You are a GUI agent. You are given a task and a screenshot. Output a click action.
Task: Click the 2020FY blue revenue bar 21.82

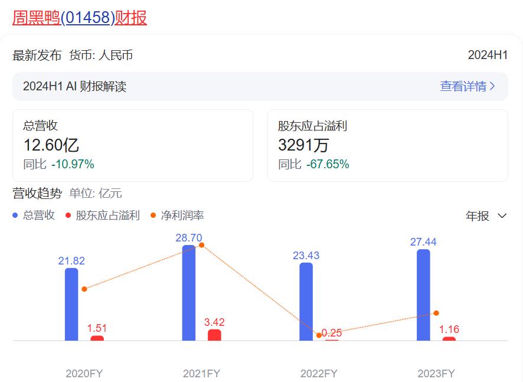point(71,305)
